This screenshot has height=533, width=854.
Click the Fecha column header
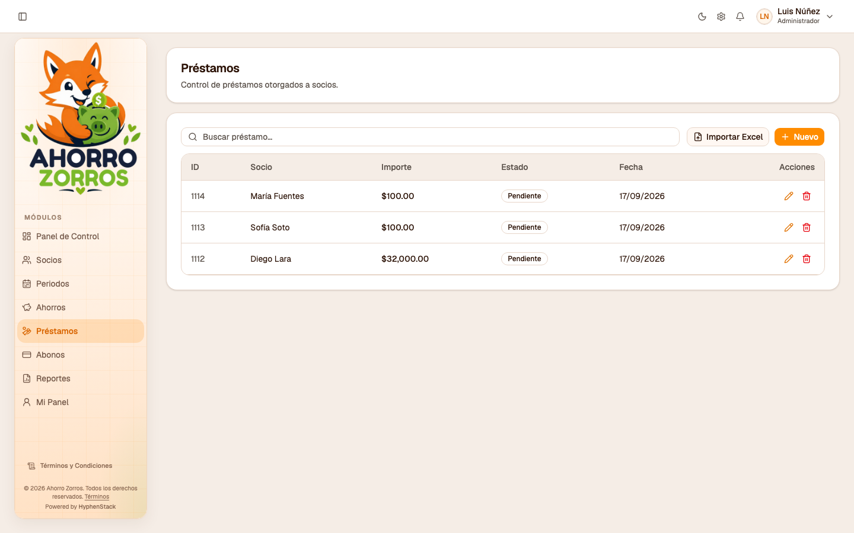click(x=631, y=167)
